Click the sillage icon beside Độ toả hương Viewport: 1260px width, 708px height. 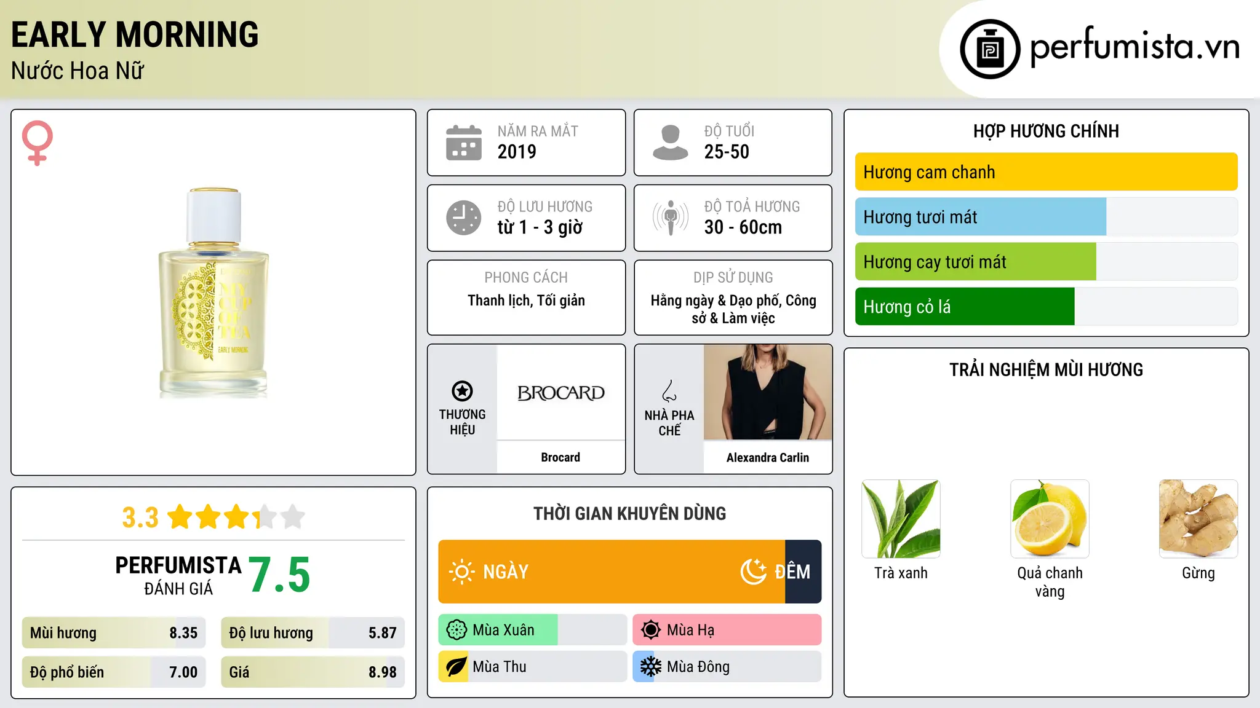click(671, 218)
